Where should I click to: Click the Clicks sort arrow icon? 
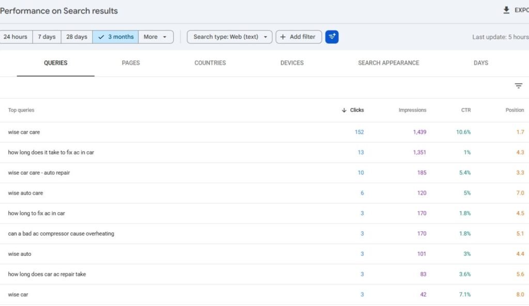pos(344,110)
